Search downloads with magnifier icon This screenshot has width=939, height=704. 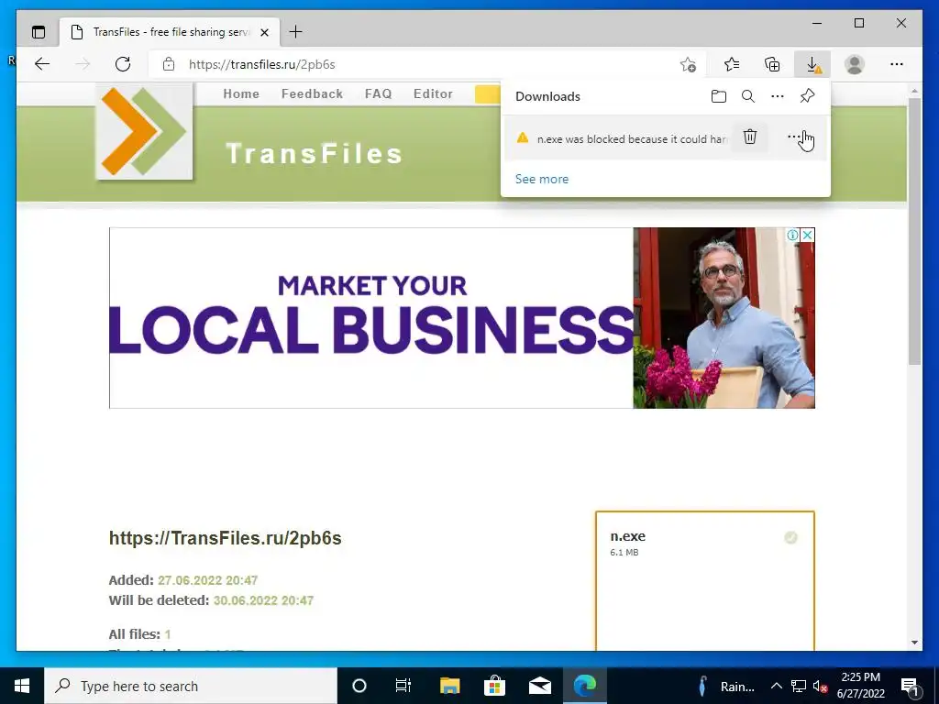748,96
